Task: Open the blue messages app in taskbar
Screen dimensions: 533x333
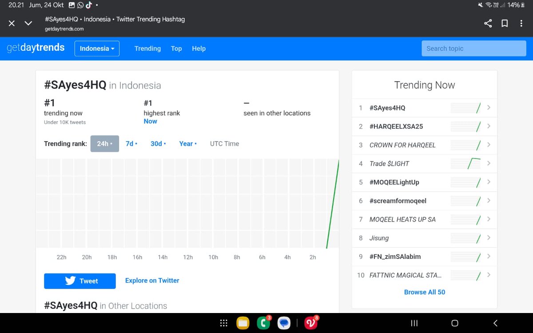Action: coord(284,323)
